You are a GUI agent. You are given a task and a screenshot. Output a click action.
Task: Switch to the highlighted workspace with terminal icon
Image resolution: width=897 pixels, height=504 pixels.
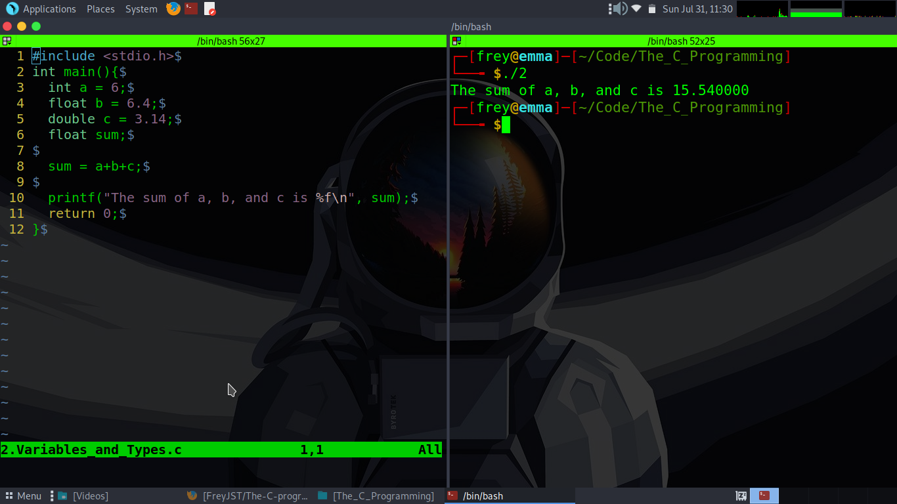pos(764,495)
